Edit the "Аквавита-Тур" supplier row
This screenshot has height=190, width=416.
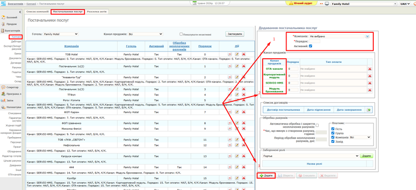[x=237, y=77]
